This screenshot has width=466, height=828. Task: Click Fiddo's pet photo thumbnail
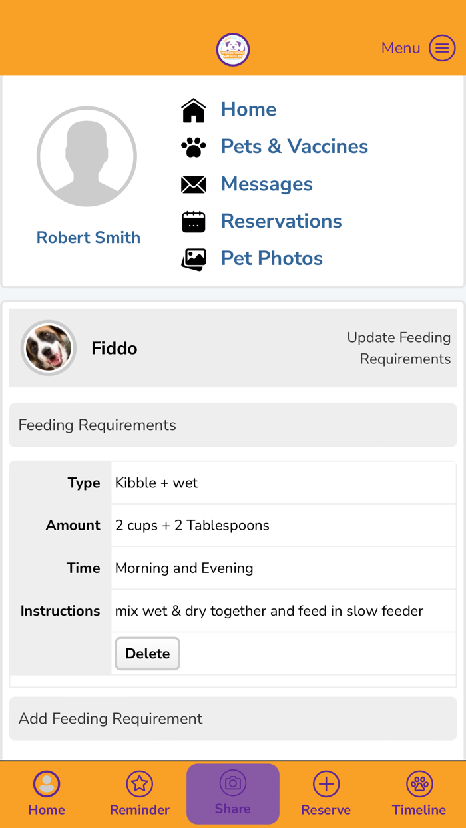[x=49, y=348]
